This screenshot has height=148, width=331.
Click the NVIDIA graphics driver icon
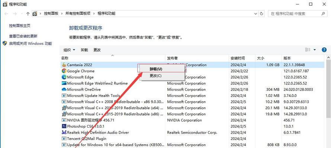[64, 120]
